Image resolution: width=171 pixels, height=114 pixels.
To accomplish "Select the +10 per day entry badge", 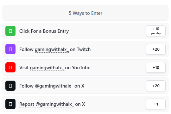I will pyautogui.click(x=156, y=31).
